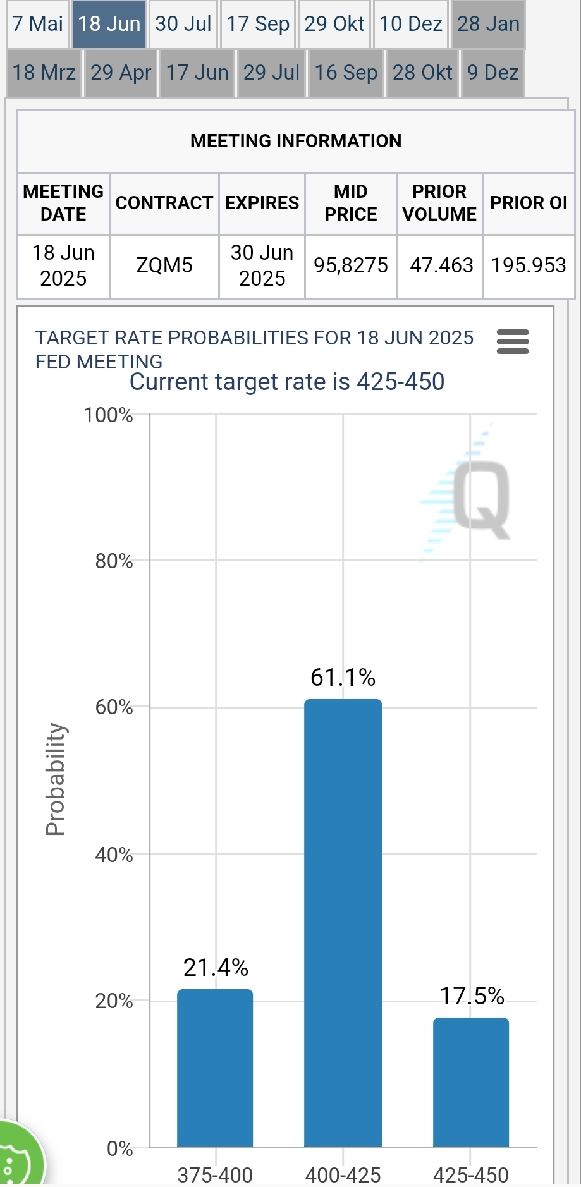Open the 17 Jun meeting tab
581x1187 pixels.
point(197,73)
